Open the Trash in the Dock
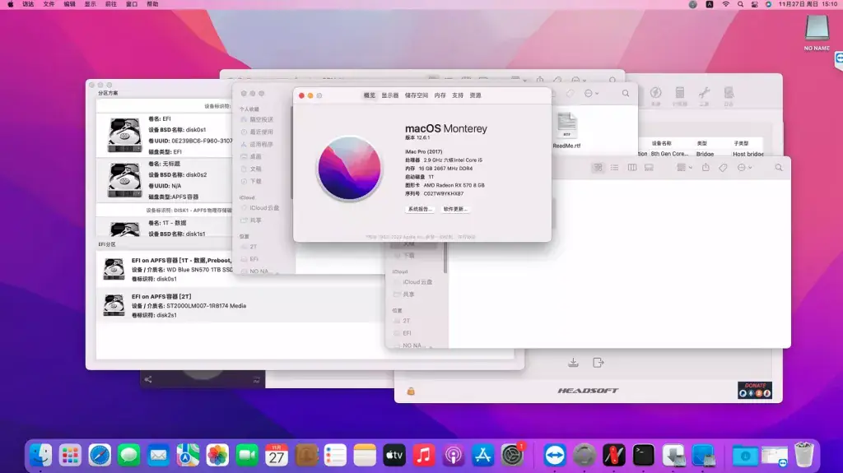 tap(803, 455)
